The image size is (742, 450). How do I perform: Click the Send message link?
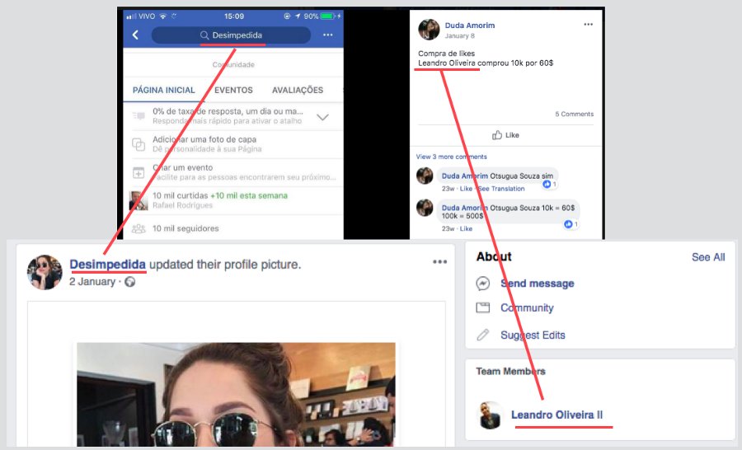click(537, 284)
